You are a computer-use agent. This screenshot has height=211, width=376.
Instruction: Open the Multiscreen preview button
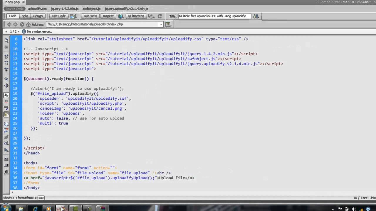(136, 16)
